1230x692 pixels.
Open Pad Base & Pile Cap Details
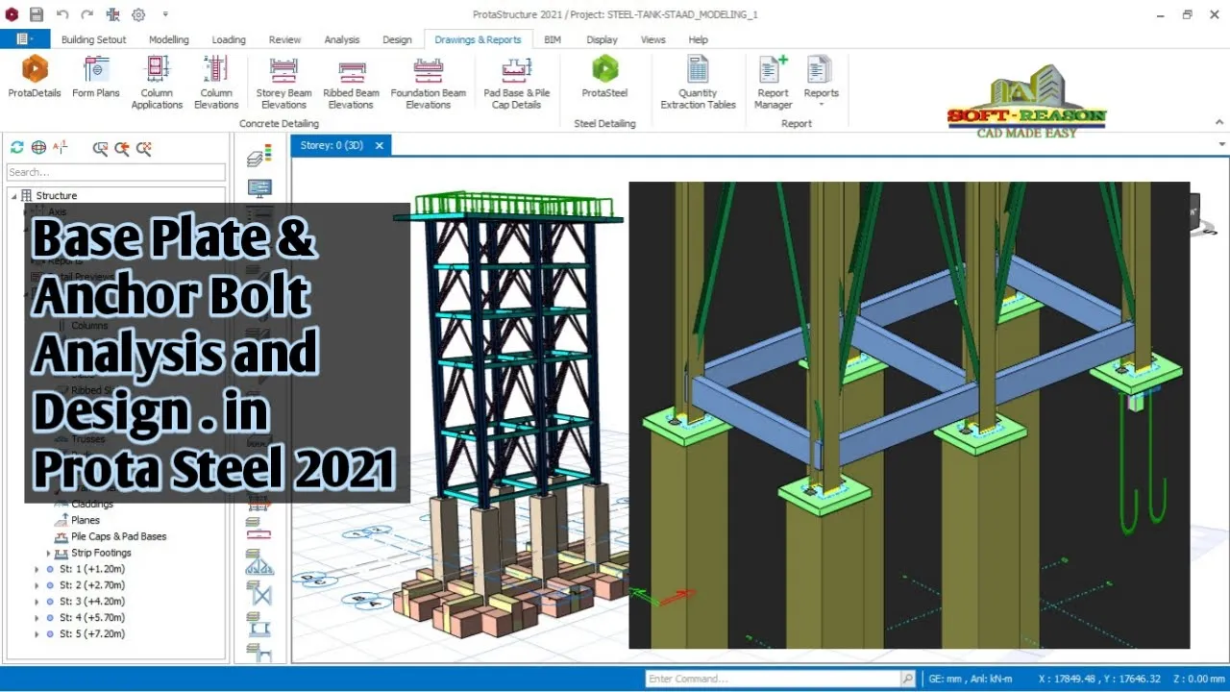click(517, 82)
